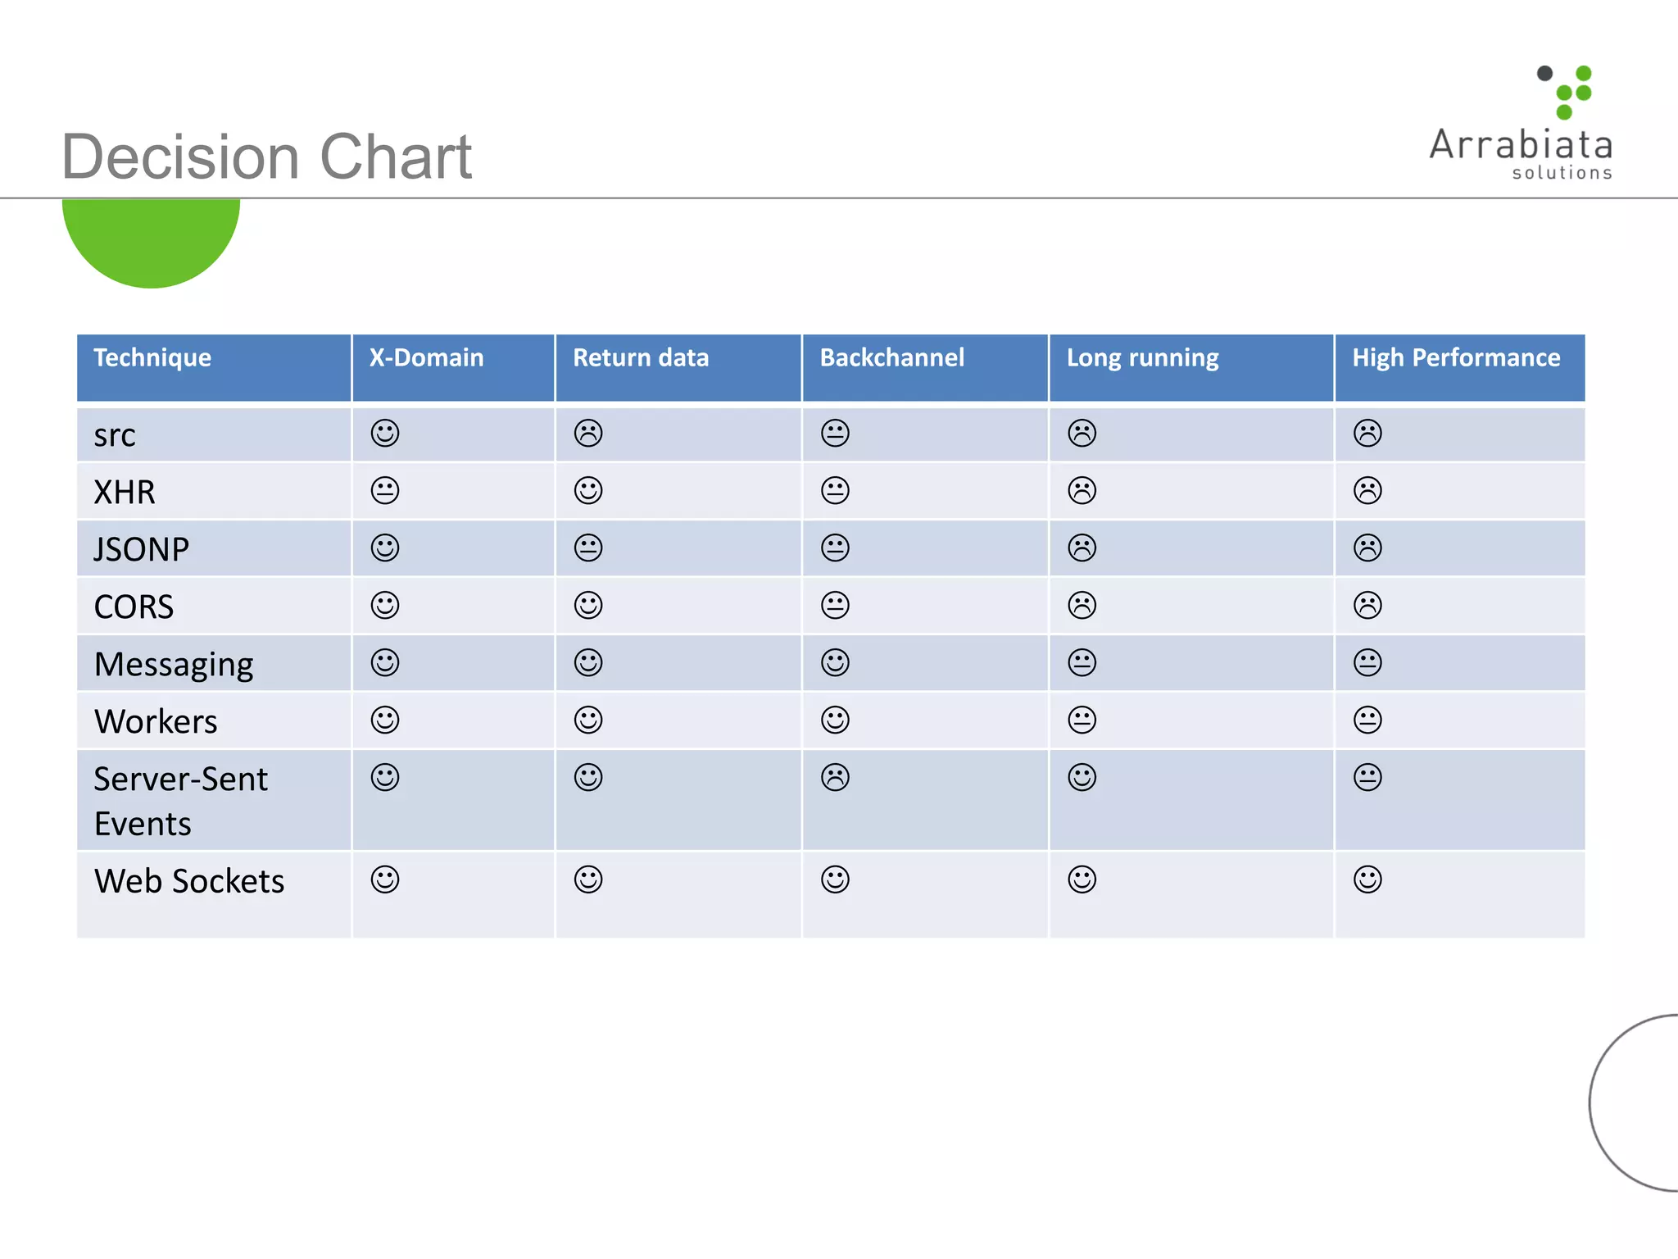Select the X-Domain column header
Image resolution: width=1678 pixels, height=1259 pixels.
[426, 357]
